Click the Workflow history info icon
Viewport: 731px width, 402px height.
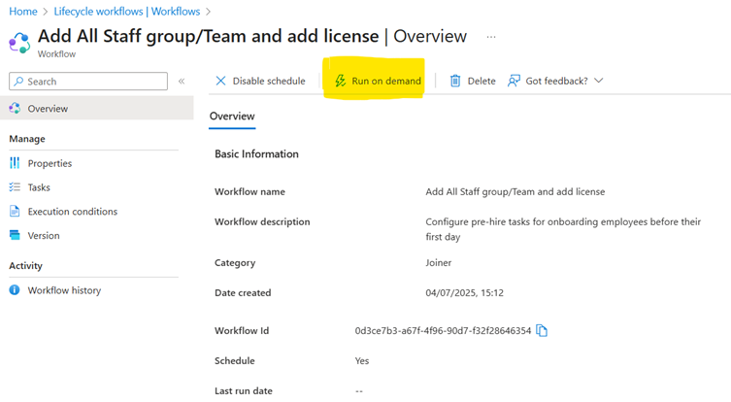click(x=15, y=290)
